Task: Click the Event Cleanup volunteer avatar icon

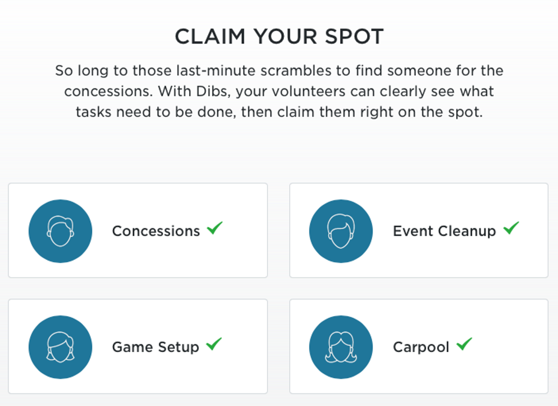Action: (x=341, y=231)
